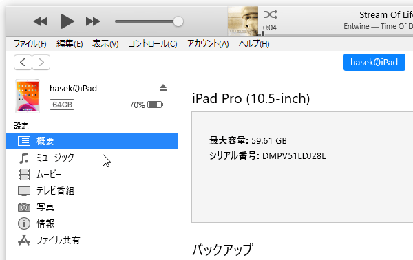Click the info circle icon for 情報
The image size is (413, 260).
coord(24,224)
